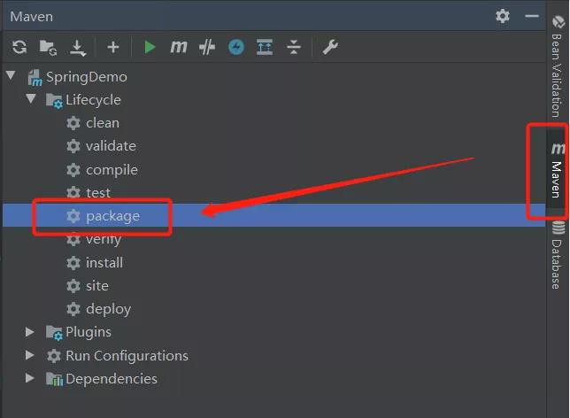Viewport: 570px width, 418px height.
Task: Select Run Configurations label
Action: pos(127,356)
